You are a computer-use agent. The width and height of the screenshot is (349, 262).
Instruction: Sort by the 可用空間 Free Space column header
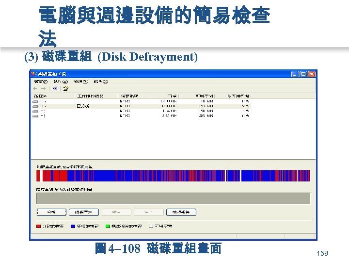coord(196,96)
